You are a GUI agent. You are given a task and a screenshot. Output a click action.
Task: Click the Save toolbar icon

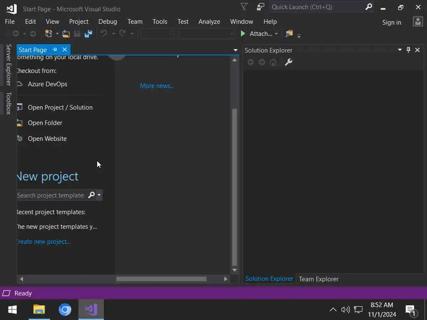point(77,34)
